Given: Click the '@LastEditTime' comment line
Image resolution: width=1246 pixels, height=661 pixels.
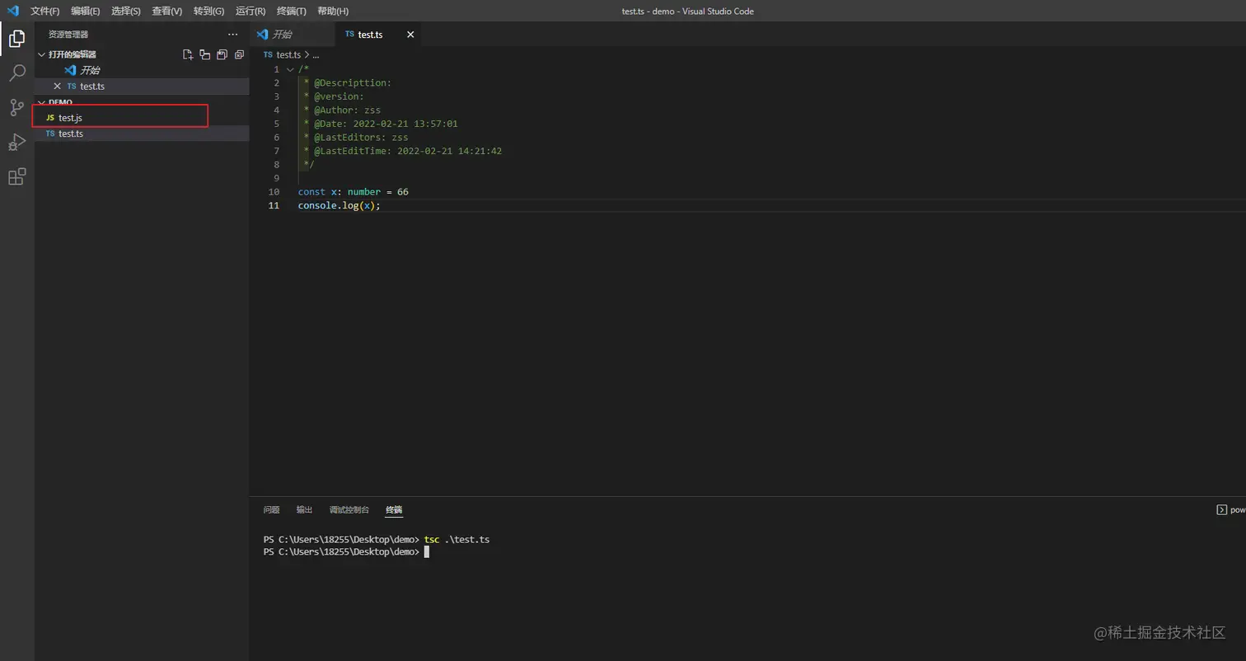Looking at the screenshot, I should (402, 151).
